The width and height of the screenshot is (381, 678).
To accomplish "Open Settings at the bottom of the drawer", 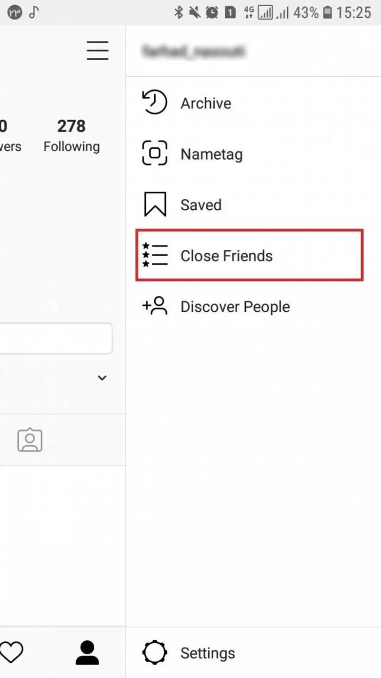I will coord(253,652).
